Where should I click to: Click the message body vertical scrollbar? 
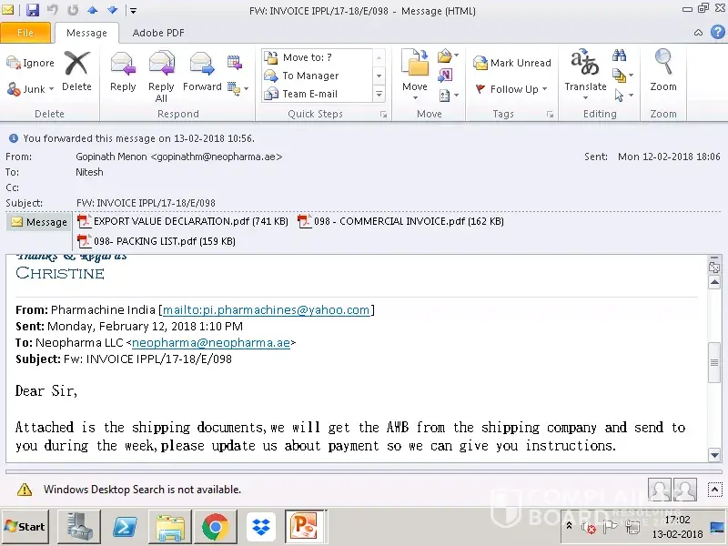pyautogui.click(x=714, y=364)
